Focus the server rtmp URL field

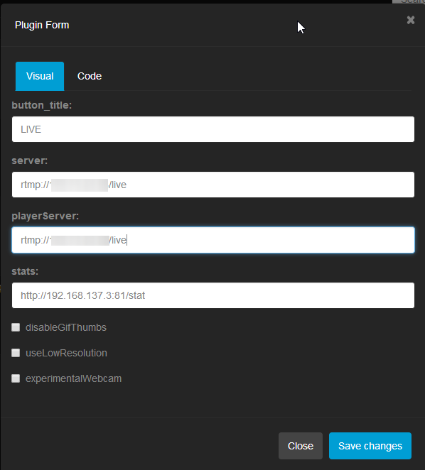213,185
